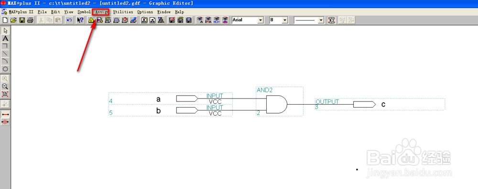This screenshot has height=189, width=478.
Task: Fit the schematic in window via left palette
Action: 5,94
